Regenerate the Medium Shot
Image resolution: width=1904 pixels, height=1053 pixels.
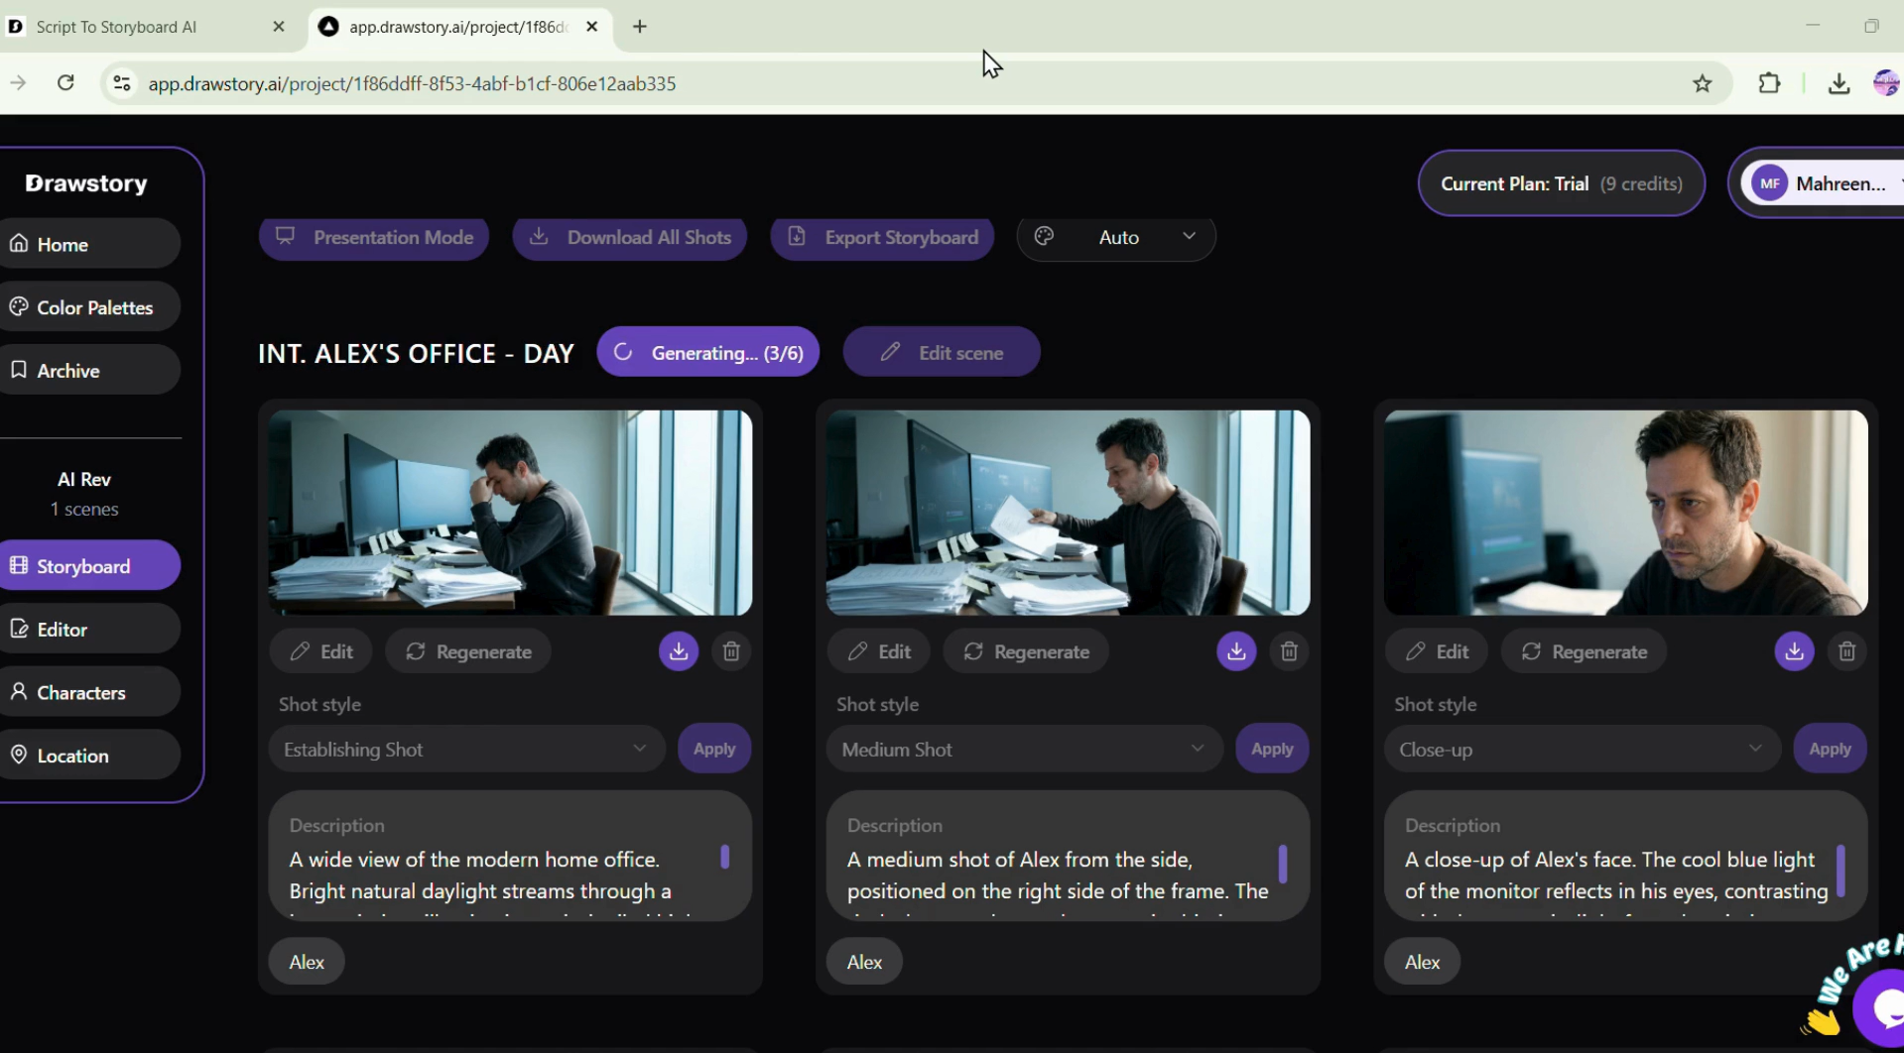click(1026, 651)
